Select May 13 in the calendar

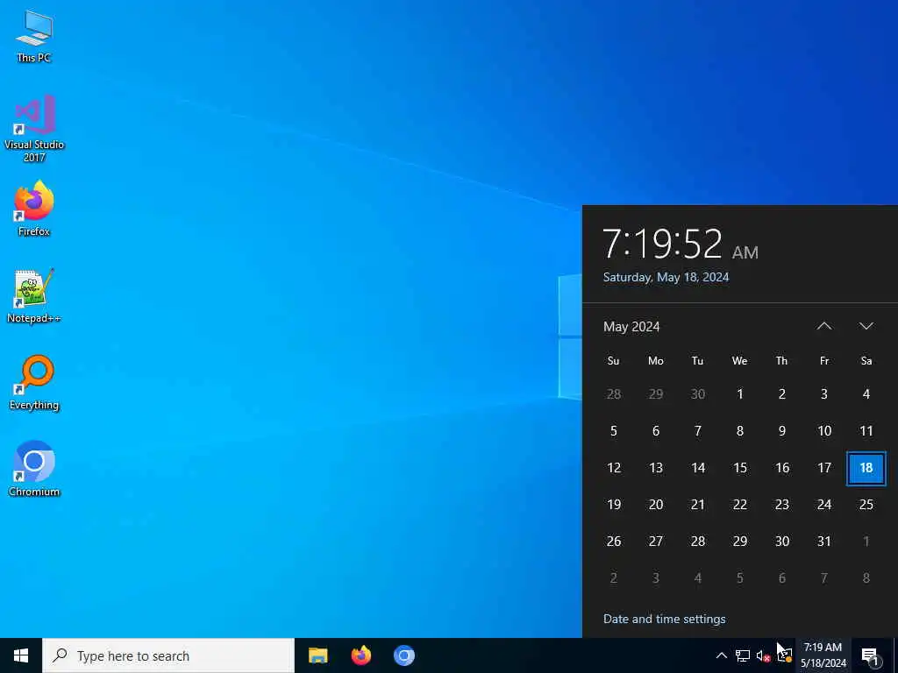[x=656, y=468]
